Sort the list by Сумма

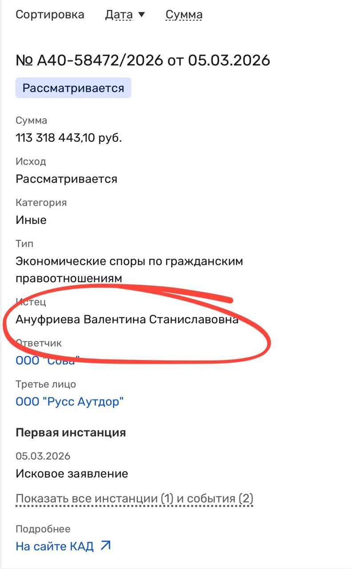pos(184,15)
